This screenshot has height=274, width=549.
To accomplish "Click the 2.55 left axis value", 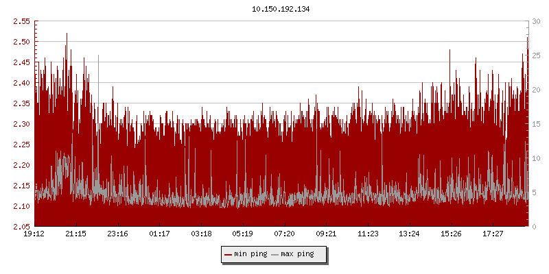I will [21, 21].
